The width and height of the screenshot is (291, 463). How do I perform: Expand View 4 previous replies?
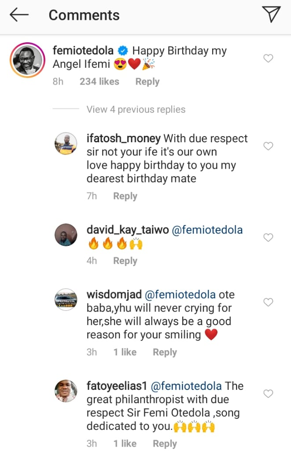136,109
